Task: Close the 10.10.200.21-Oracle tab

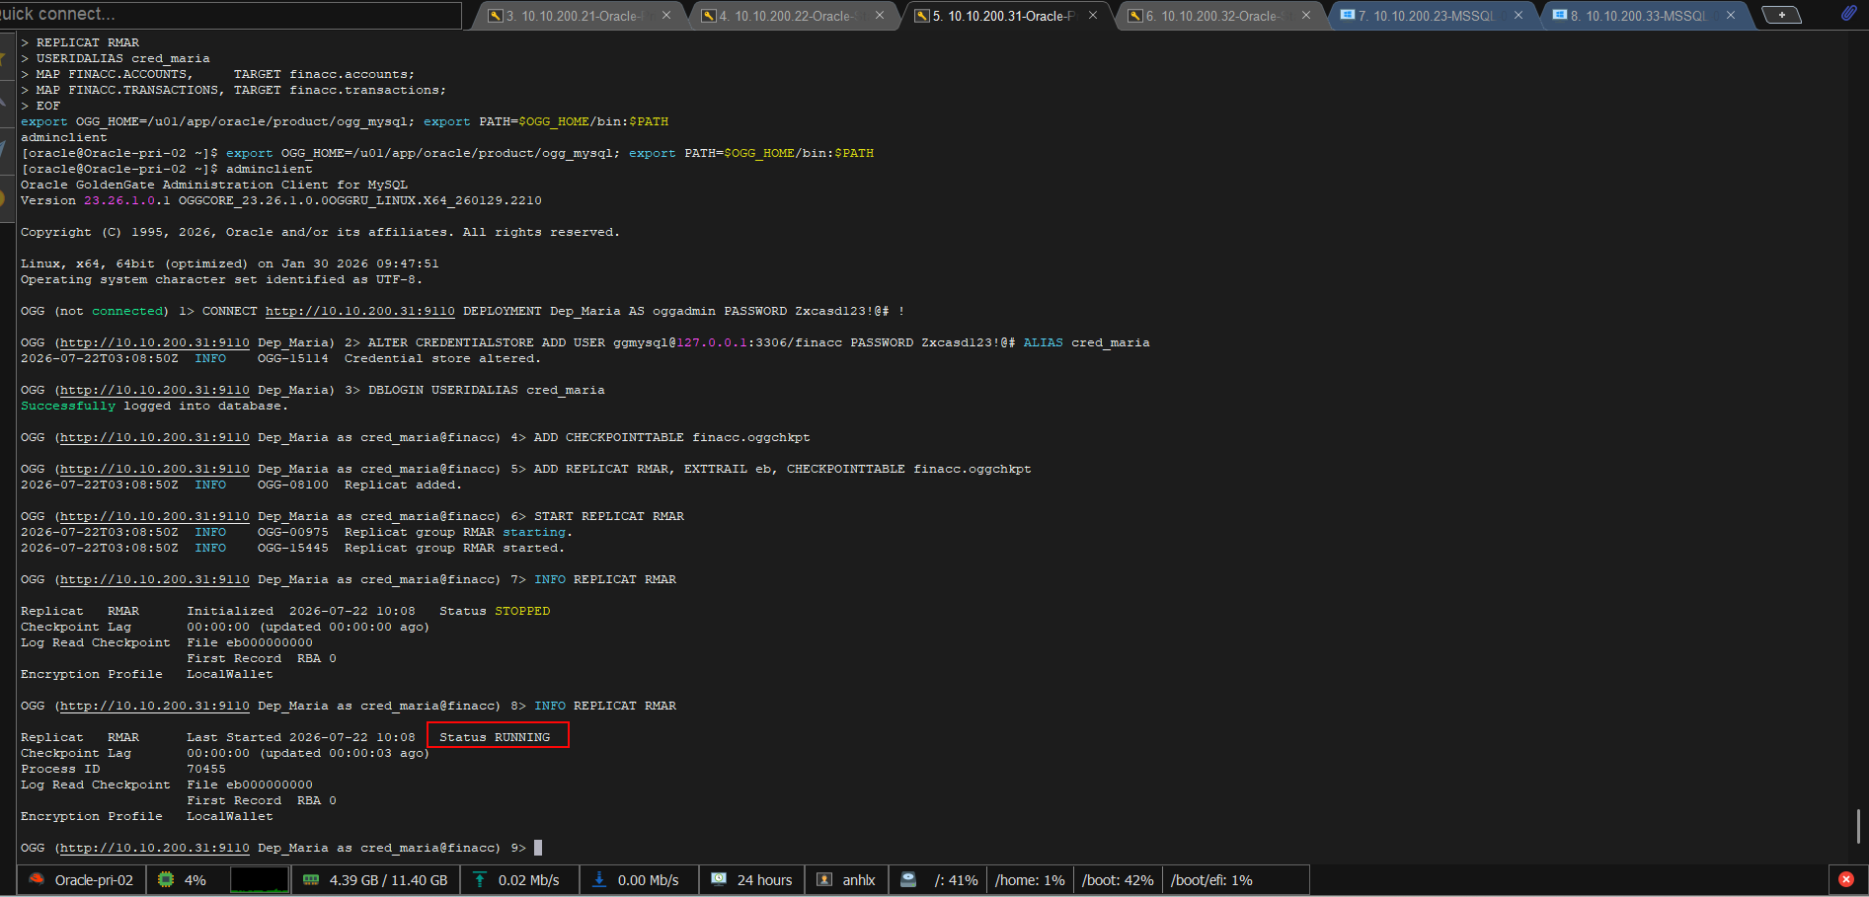Action: (x=666, y=16)
